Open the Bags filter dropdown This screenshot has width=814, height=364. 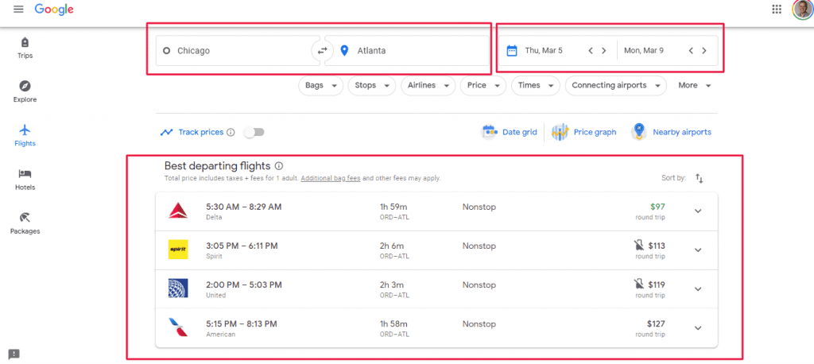(x=321, y=86)
